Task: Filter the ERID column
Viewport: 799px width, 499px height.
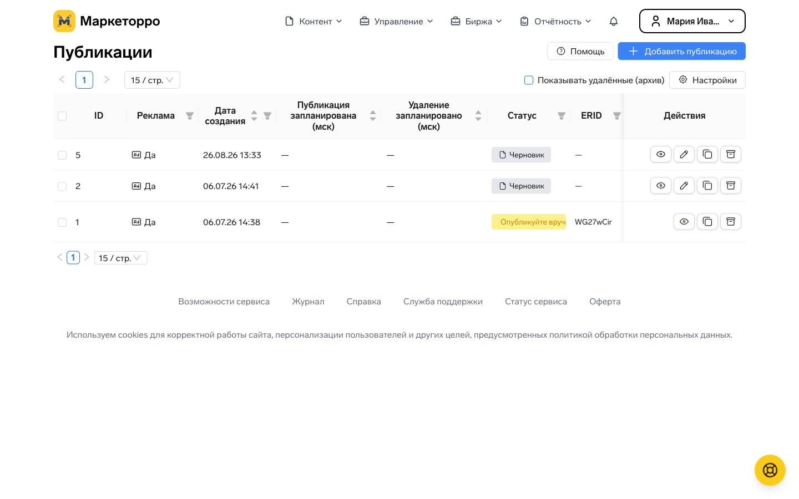Action: (617, 116)
